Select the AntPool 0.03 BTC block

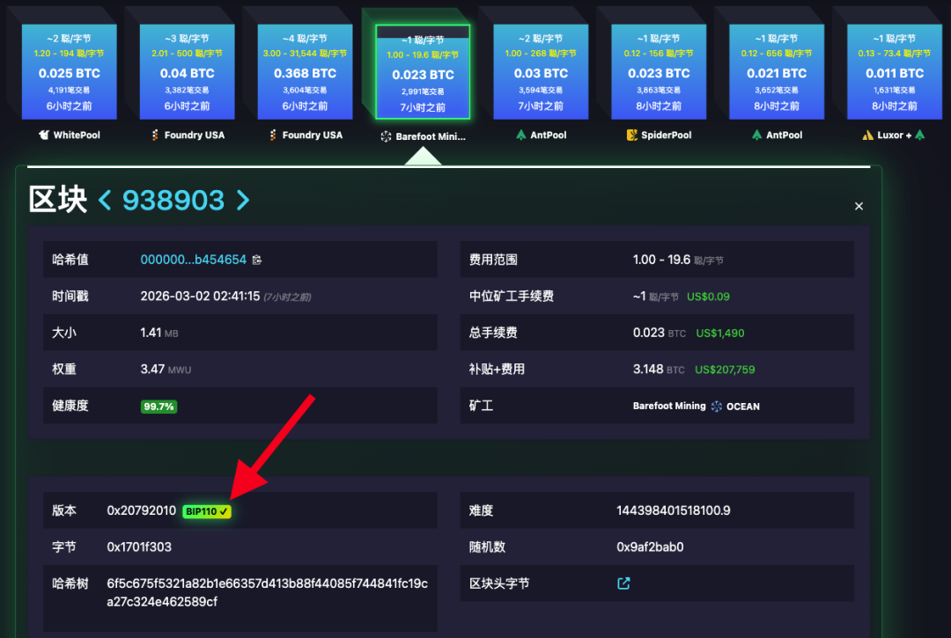541,72
